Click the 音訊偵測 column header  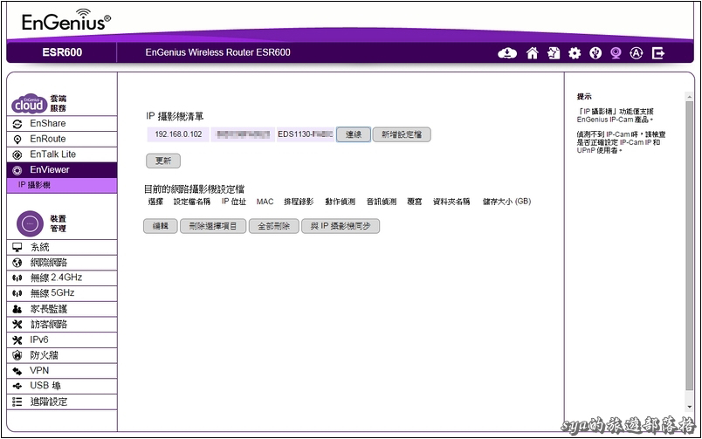[382, 202]
